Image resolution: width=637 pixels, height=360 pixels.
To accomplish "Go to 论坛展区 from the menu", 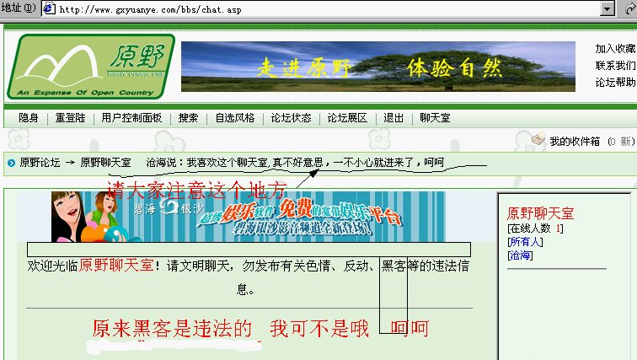I will click(347, 118).
